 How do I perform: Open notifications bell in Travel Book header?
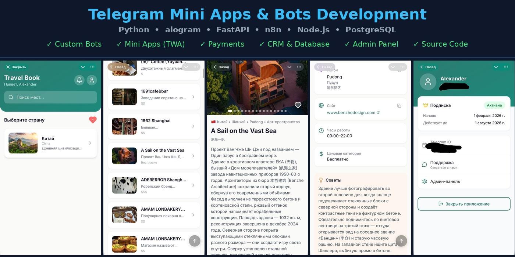point(79,80)
